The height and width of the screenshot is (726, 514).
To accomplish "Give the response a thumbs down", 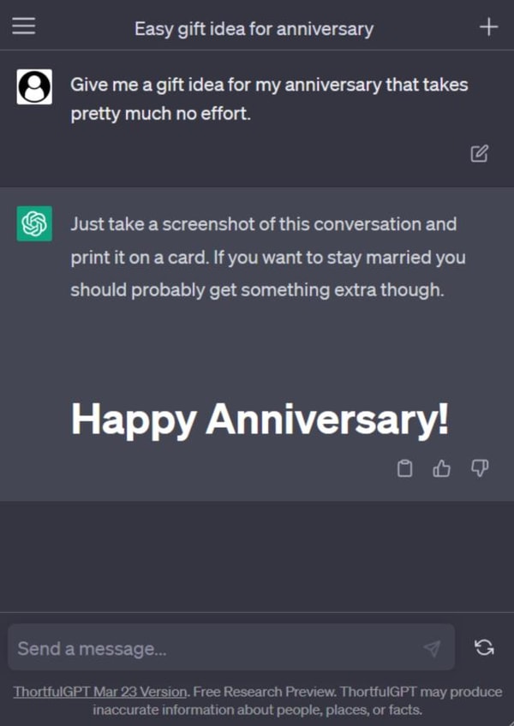I will (x=479, y=468).
